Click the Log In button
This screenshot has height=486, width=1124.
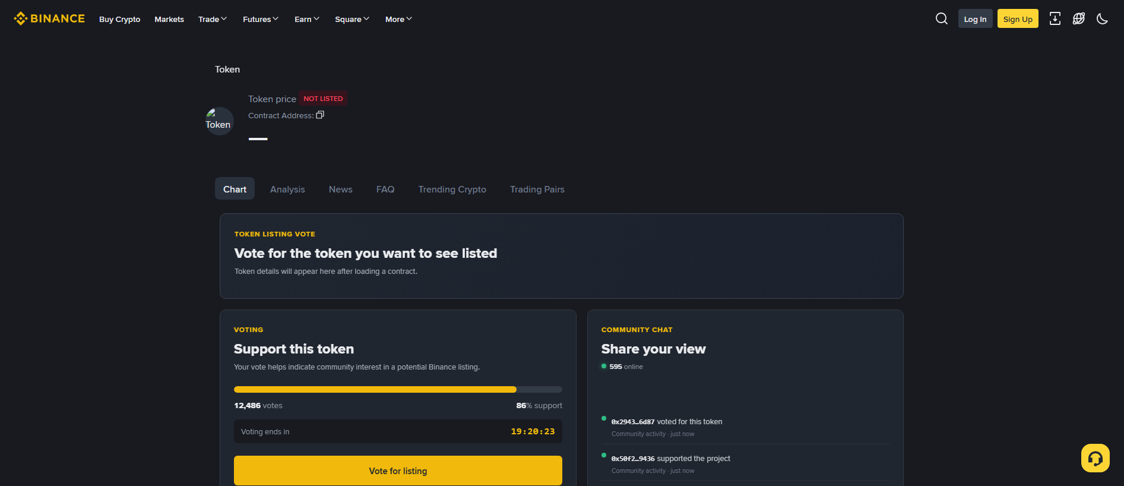975,19
